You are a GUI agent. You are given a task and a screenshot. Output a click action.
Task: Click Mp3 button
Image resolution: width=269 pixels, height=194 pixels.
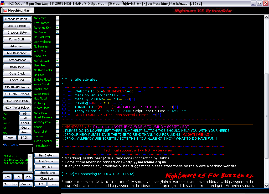click(x=40, y=184)
